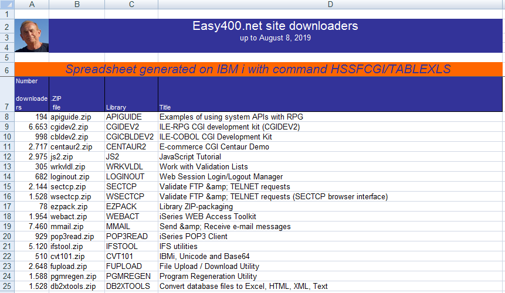The image size is (505, 293).
Task: Click the 'cvt101.zip' cell
Action: tap(77, 256)
